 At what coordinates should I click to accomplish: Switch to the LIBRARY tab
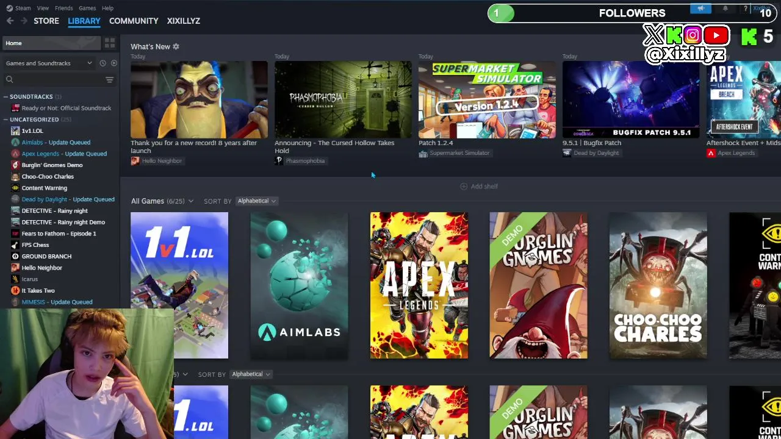84,21
